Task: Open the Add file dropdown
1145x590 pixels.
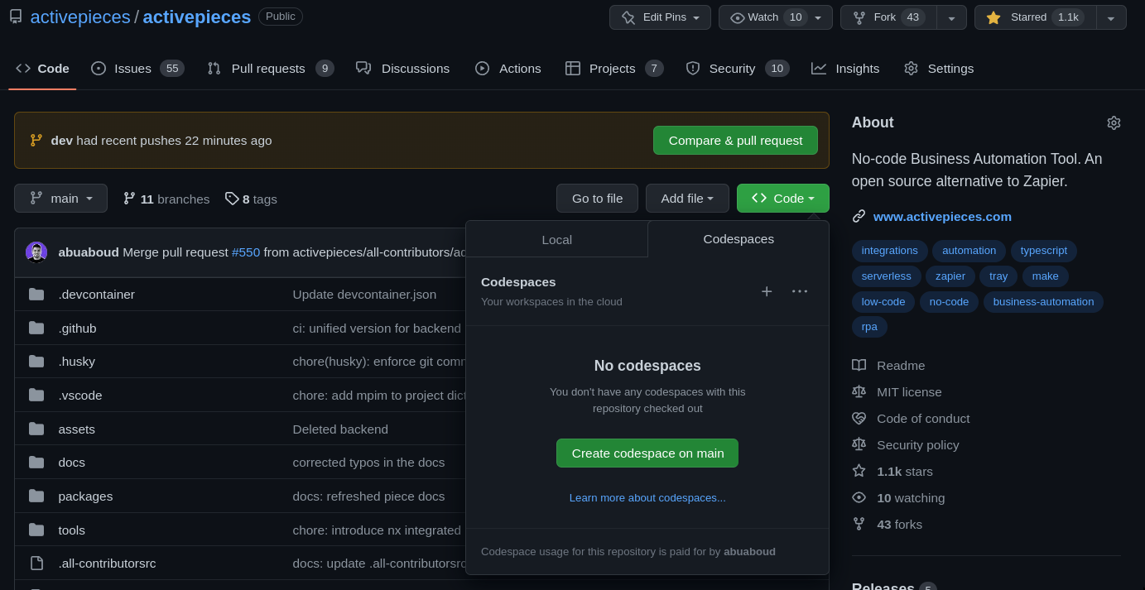Action: [687, 198]
